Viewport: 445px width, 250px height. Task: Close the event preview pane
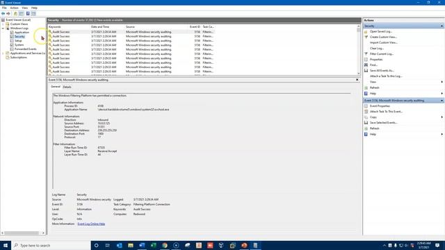pos(357,80)
